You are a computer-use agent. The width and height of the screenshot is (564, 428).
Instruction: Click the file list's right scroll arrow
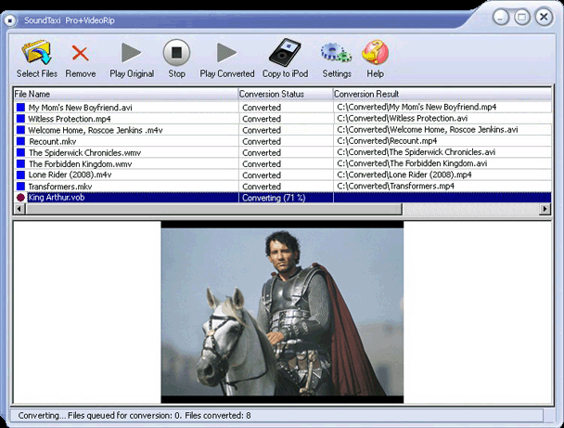(545, 209)
